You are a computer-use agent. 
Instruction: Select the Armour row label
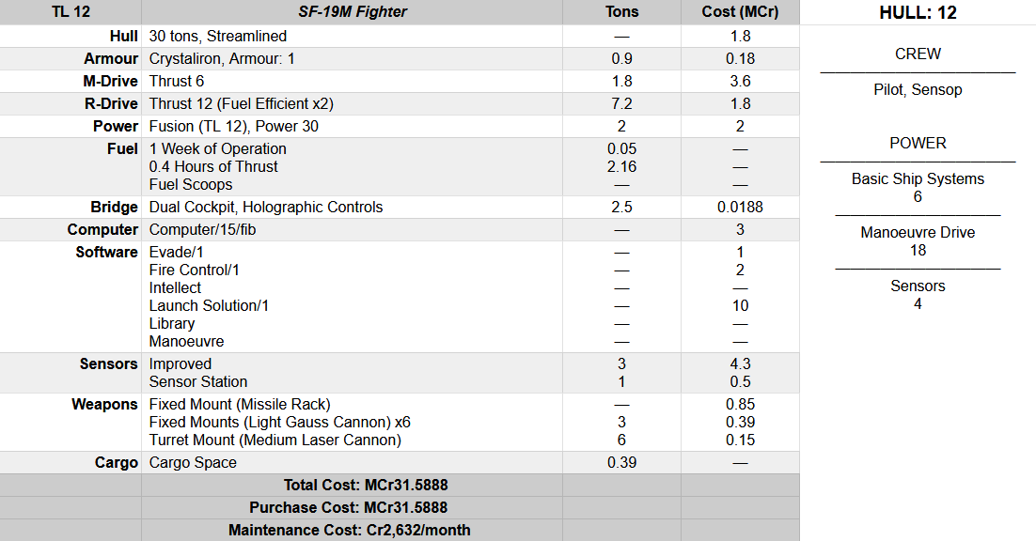coord(111,58)
